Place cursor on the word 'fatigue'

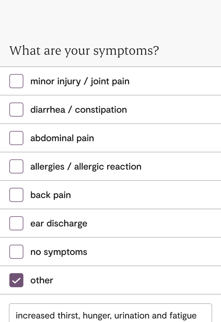[183, 316]
